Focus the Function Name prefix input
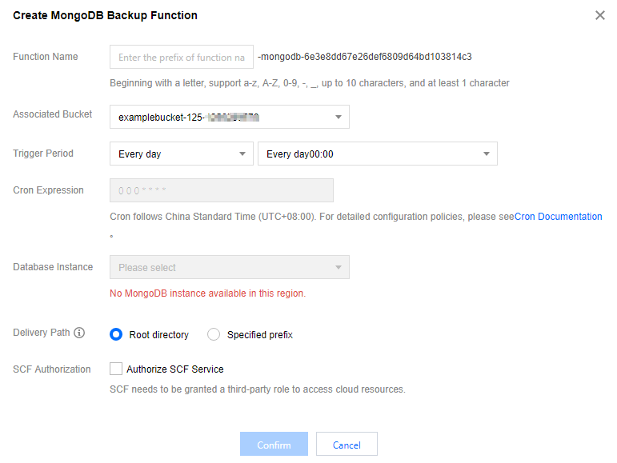The height and width of the screenshot is (463, 617). point(182,57)
